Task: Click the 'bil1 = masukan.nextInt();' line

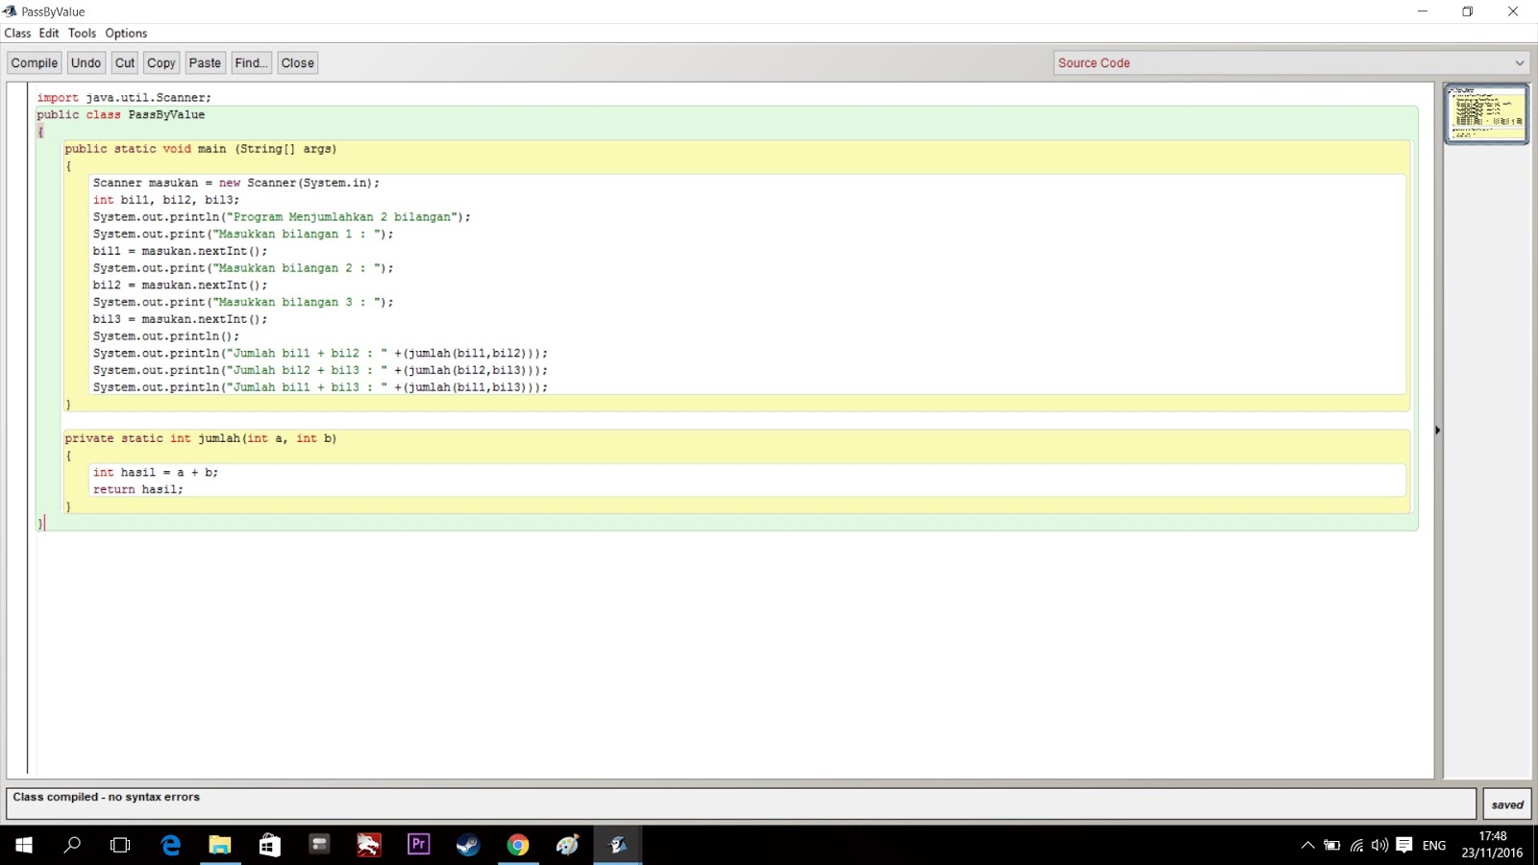Action: [180, 251]
